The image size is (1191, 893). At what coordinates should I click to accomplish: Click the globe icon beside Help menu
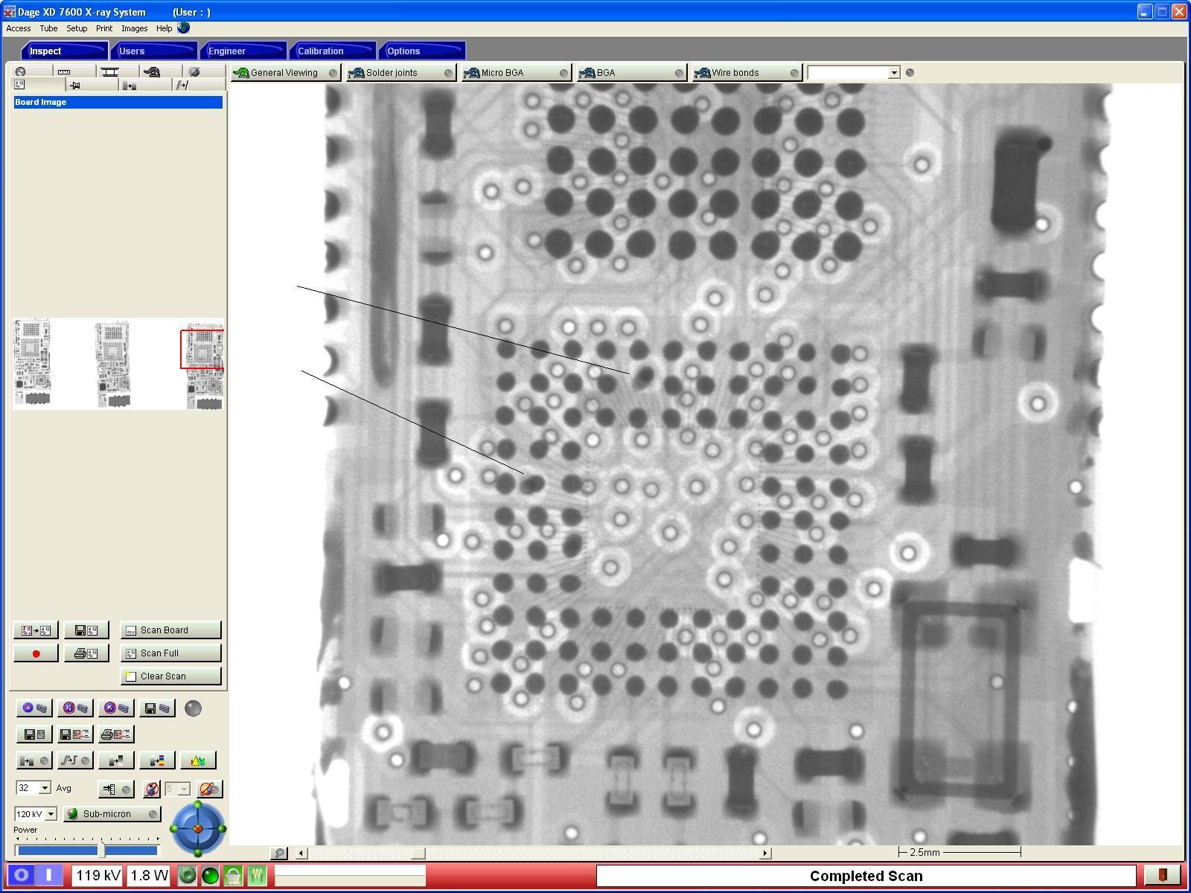[184, 28]
